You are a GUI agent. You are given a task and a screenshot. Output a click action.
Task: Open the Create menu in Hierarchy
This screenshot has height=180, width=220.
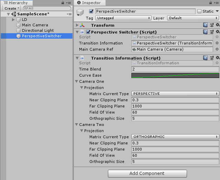[11, 8]
